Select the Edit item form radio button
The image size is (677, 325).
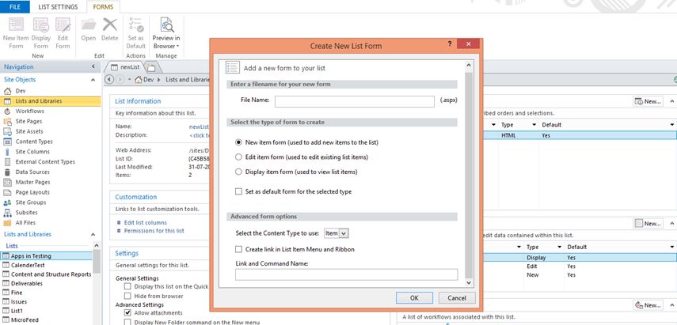pyautogui.click(x=238, y=157)
